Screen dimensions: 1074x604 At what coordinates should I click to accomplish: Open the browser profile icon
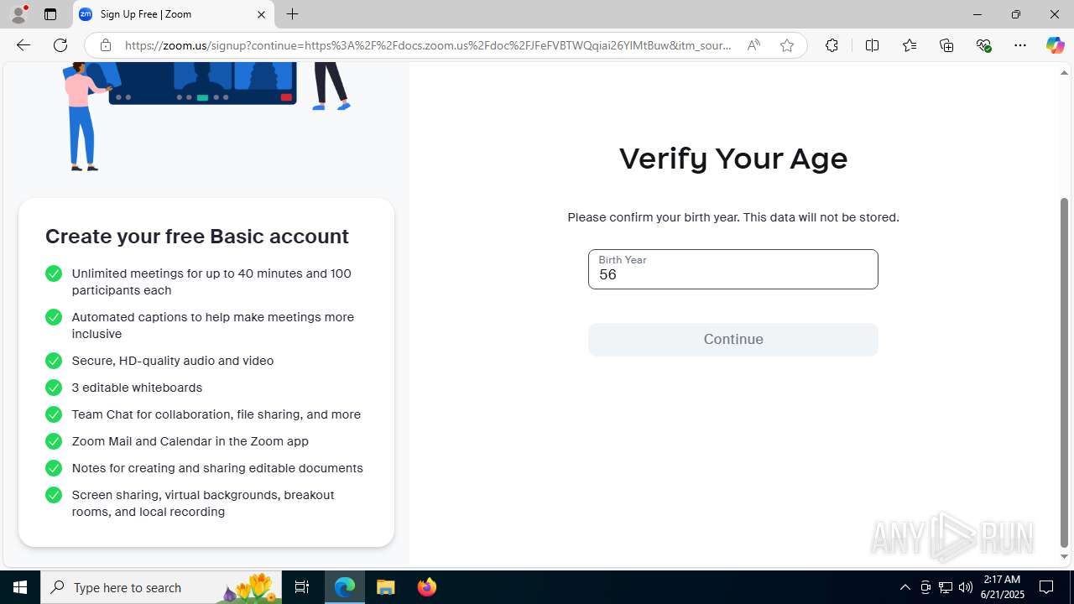(x=18, y=14)
